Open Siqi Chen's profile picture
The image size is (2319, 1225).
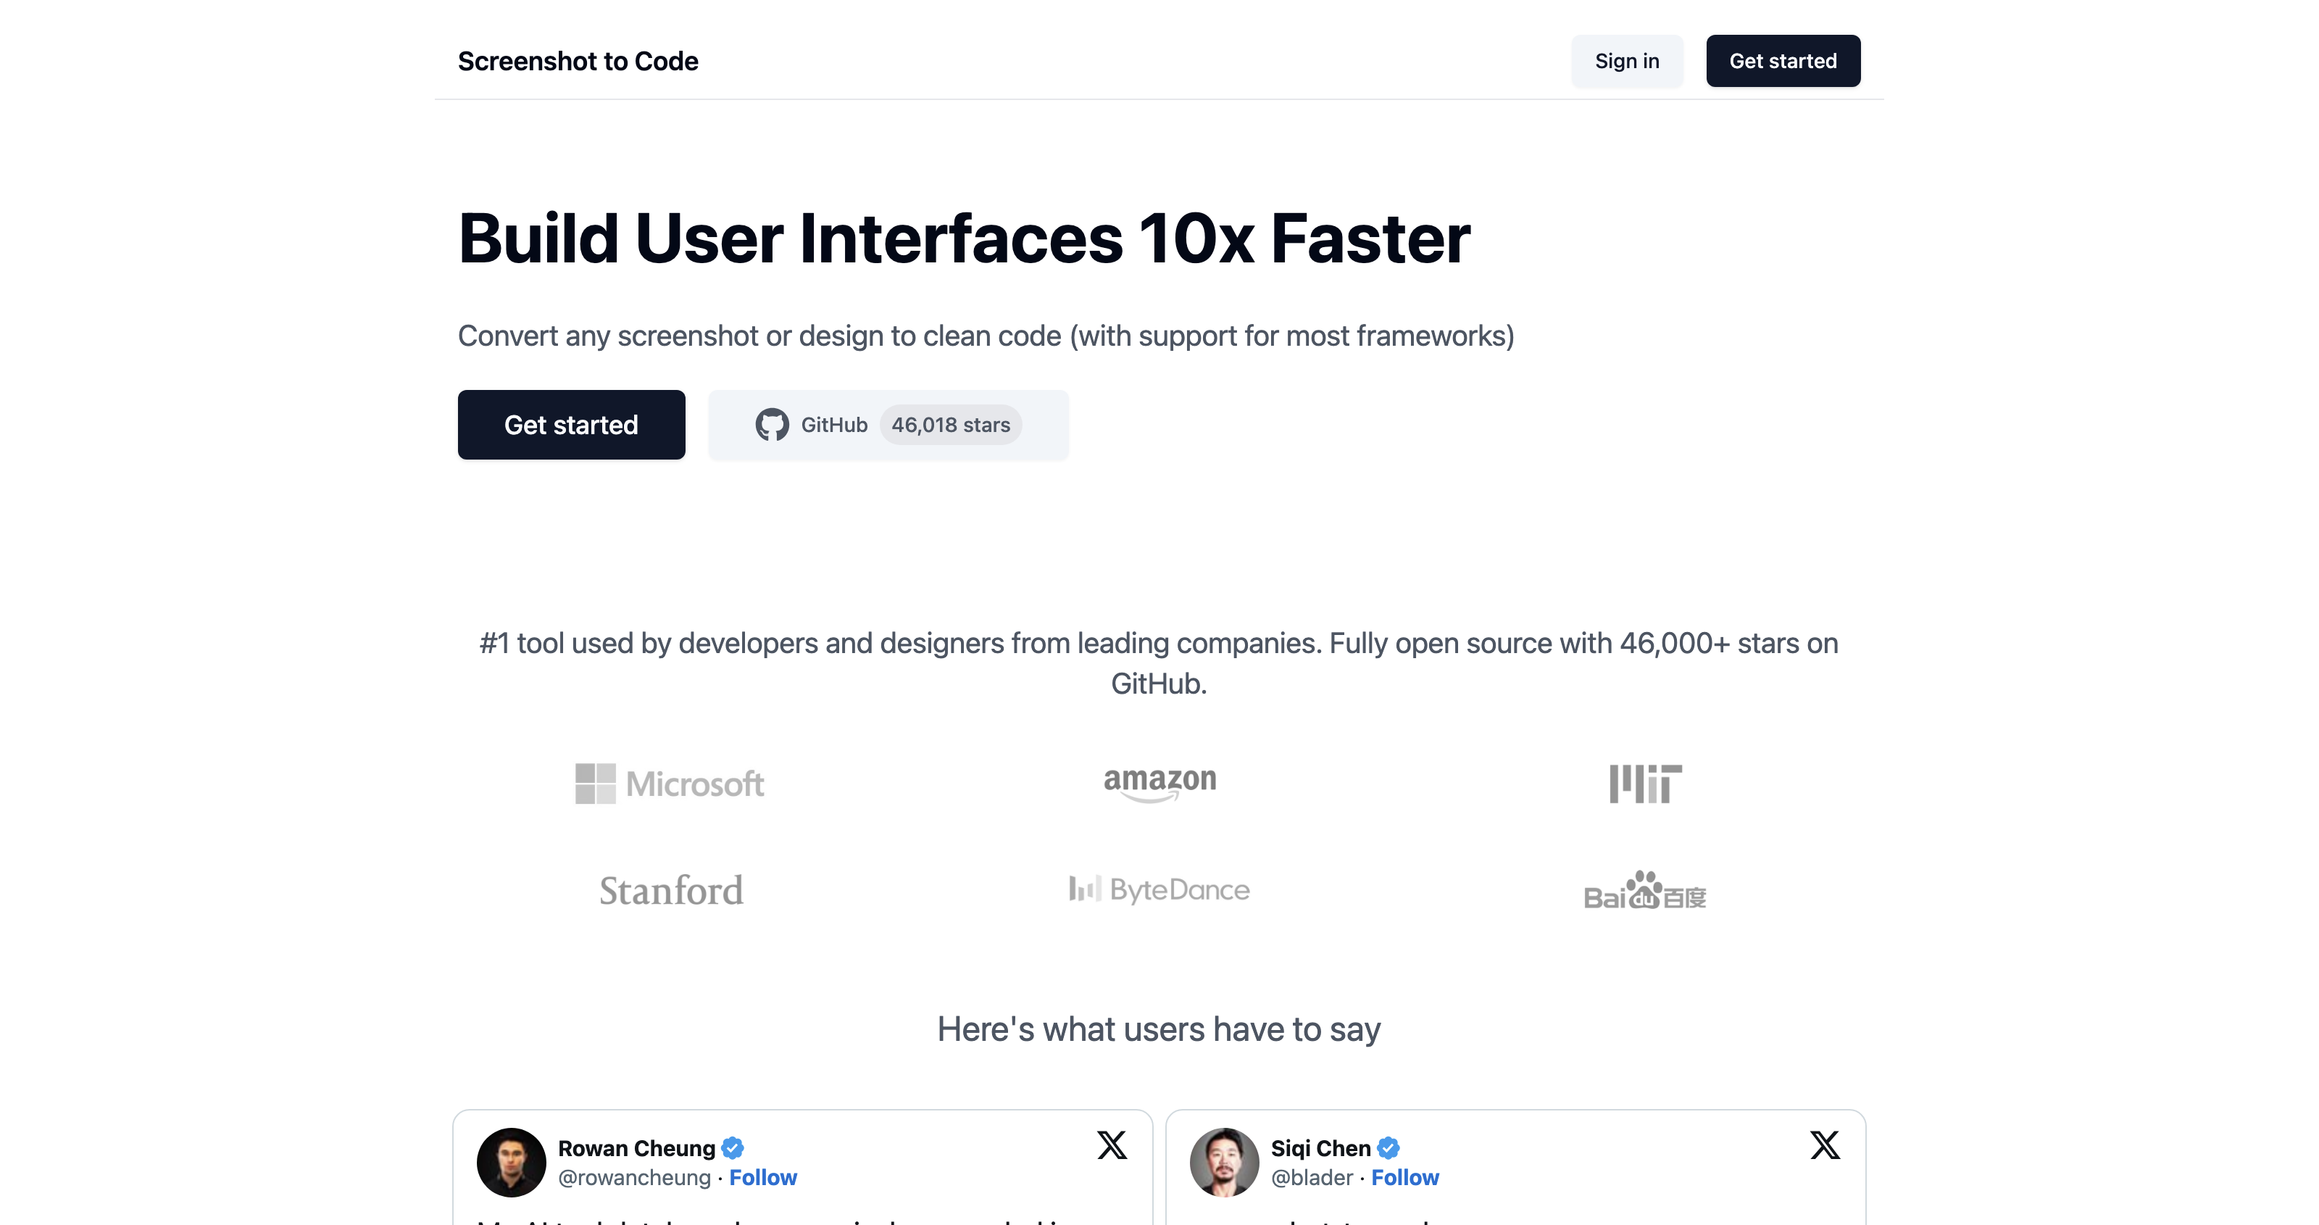pos(1224,1163)
